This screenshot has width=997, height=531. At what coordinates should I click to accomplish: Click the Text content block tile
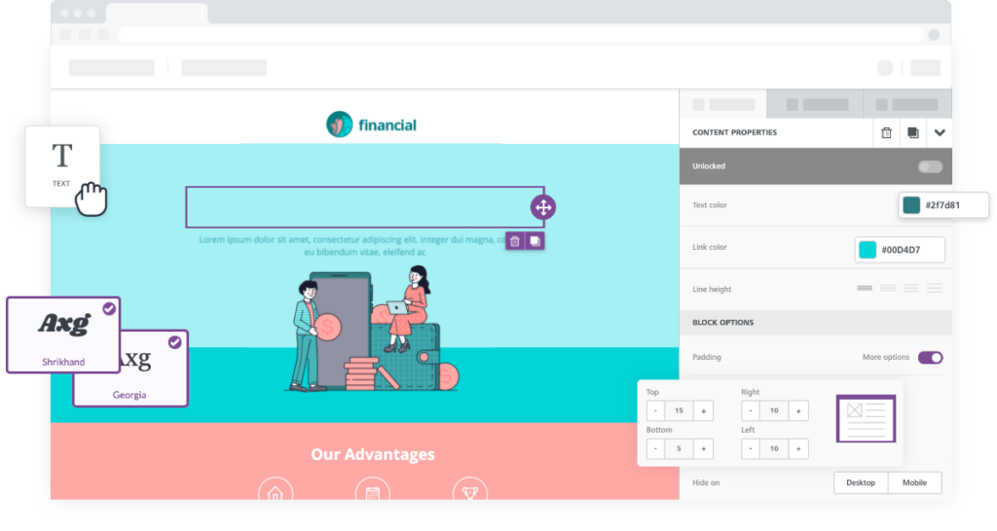[62, 166]
